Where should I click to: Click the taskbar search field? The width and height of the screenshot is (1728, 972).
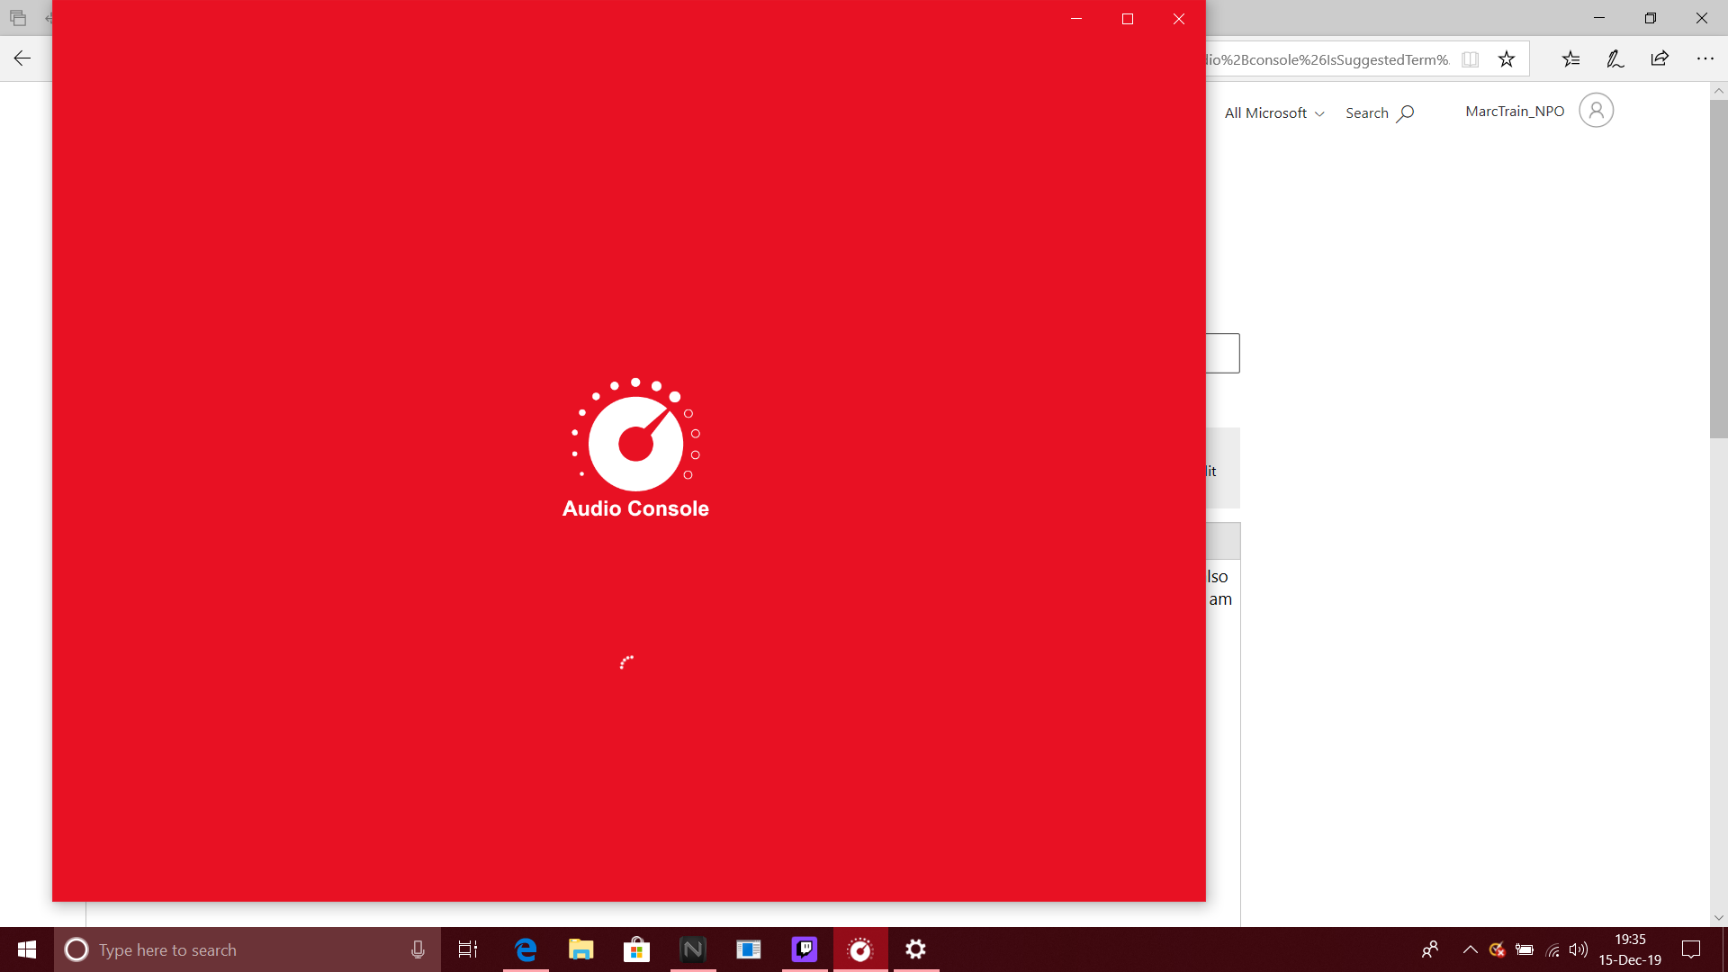(225, 949)
